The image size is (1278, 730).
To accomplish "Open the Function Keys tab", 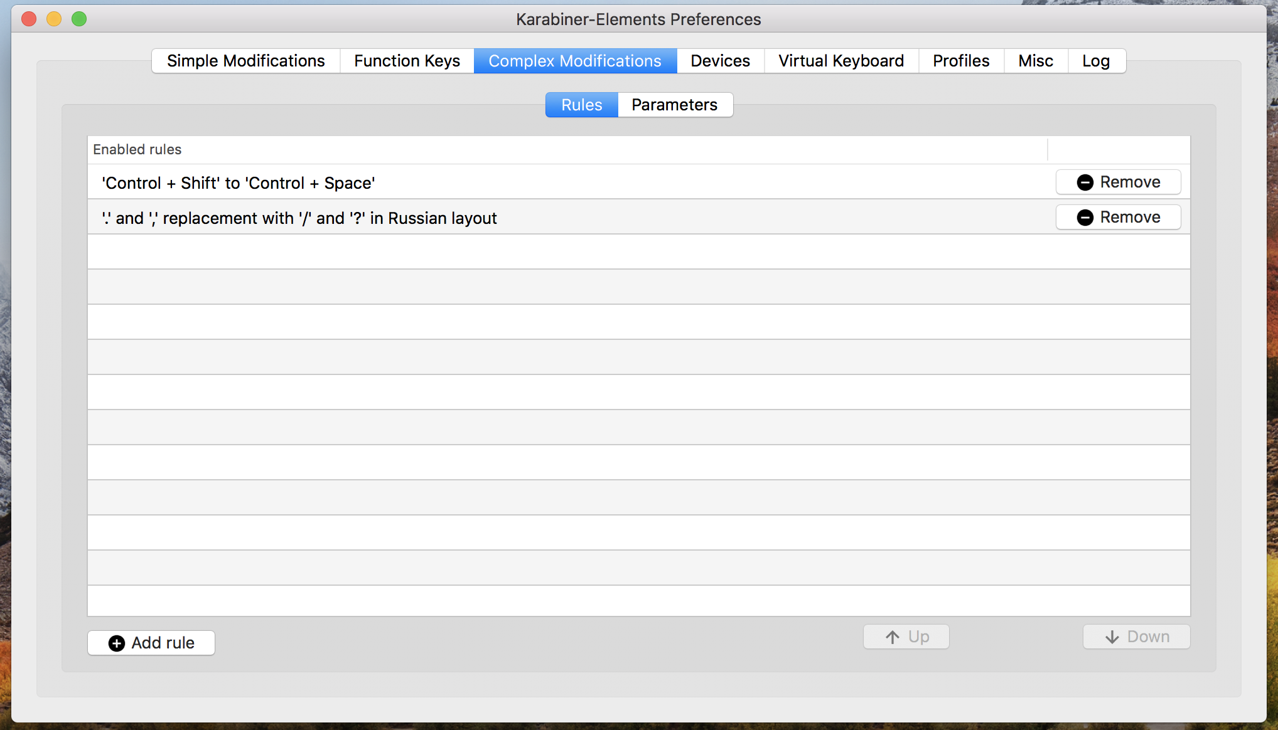I will pos(407,61).
